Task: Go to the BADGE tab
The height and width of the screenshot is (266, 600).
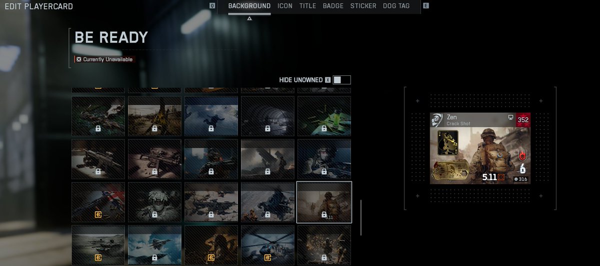Action: point(333,6)
